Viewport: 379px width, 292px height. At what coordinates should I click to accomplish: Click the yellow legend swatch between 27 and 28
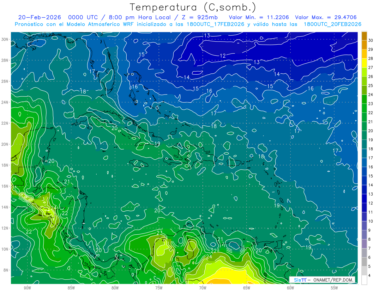tap(364, 63)
